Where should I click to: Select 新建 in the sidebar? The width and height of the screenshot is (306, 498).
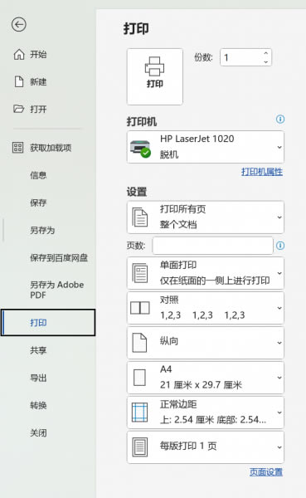(38, 81)
